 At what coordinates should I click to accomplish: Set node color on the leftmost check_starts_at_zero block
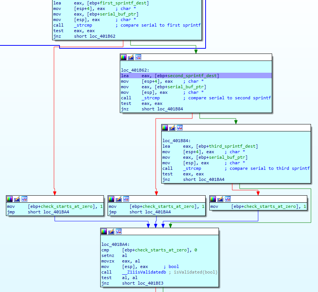coord(10,199)
